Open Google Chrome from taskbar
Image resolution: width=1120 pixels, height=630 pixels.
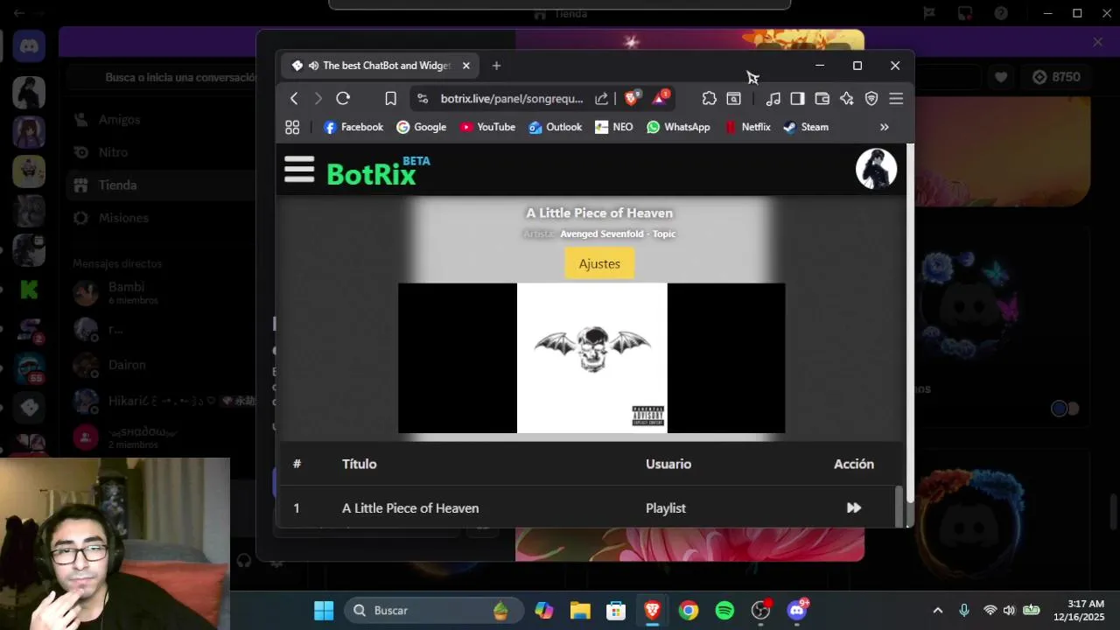(x=689, y=610)
